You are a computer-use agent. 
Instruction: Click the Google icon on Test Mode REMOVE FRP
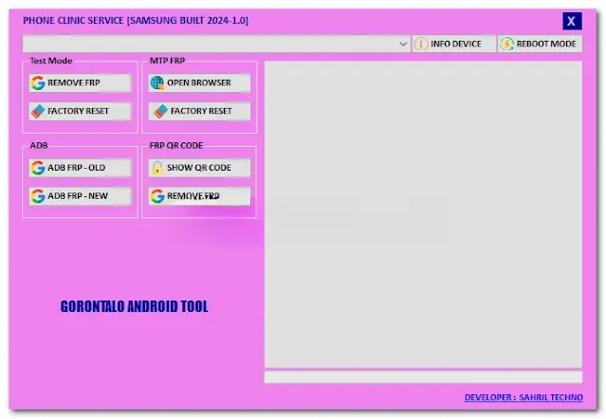[38, 82]
